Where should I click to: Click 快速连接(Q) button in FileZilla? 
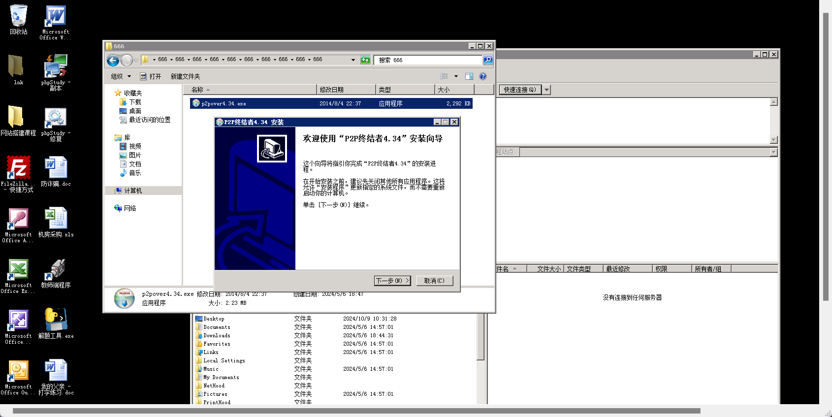pyautogui.click(x=520, y=90)
